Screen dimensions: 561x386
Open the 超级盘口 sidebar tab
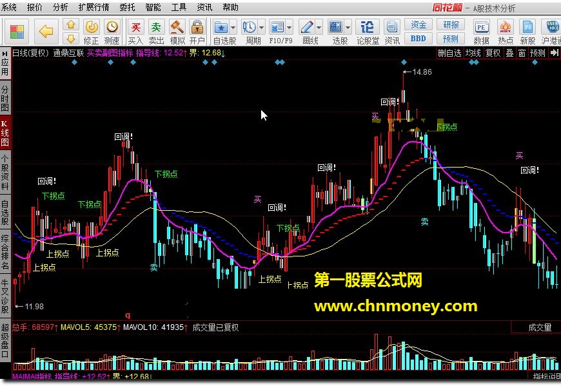[5, 340]
